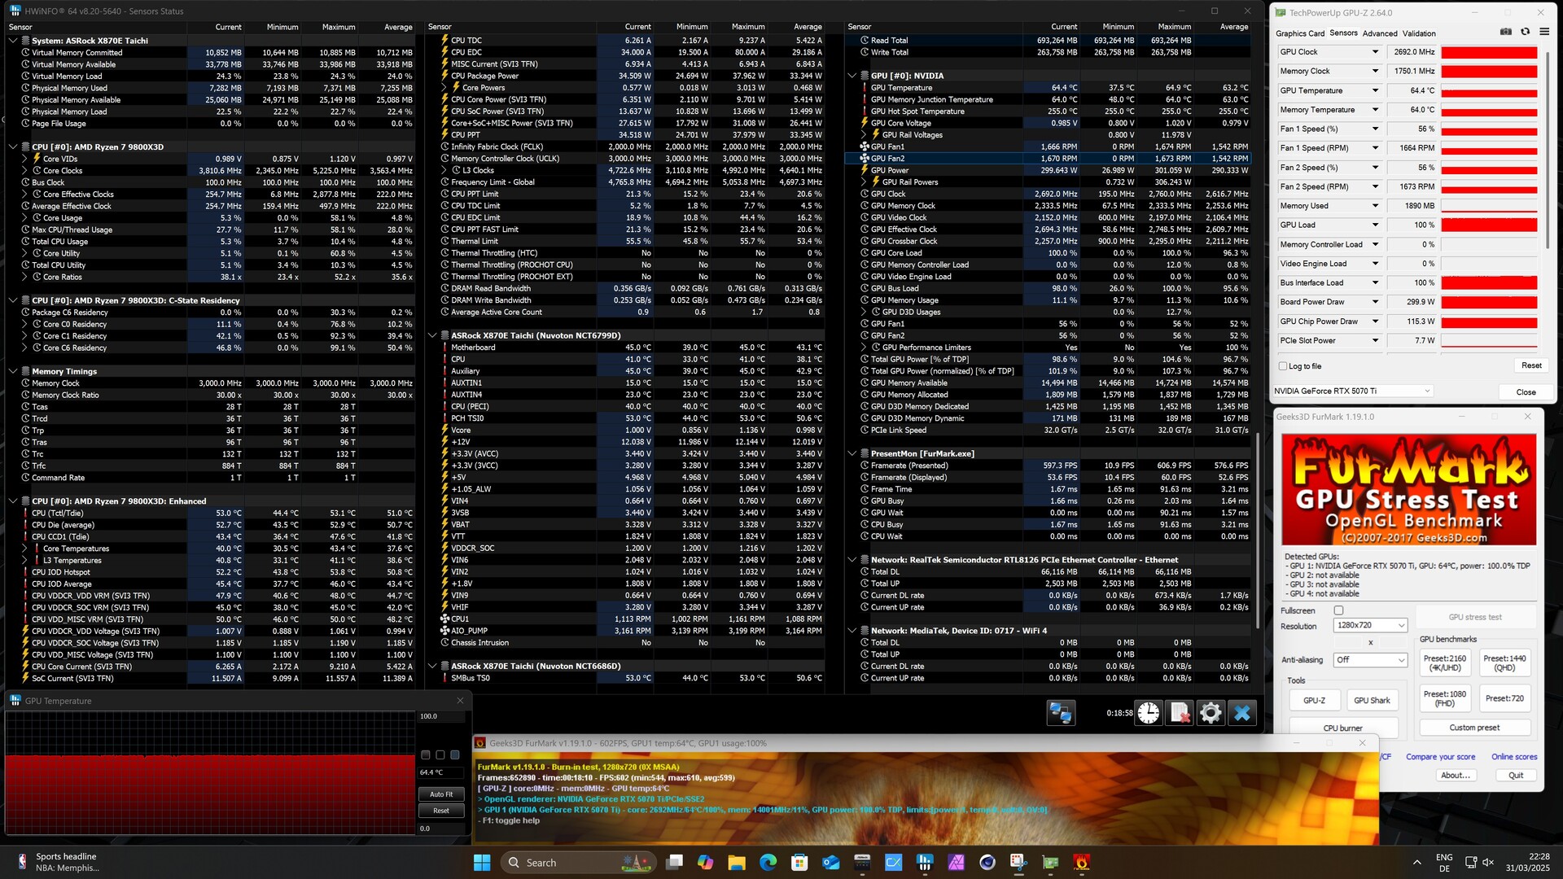Open the FurMark Resolution dropdown
The height and width of the screenshot is (879, 1563).
[x=1371, y=625]
